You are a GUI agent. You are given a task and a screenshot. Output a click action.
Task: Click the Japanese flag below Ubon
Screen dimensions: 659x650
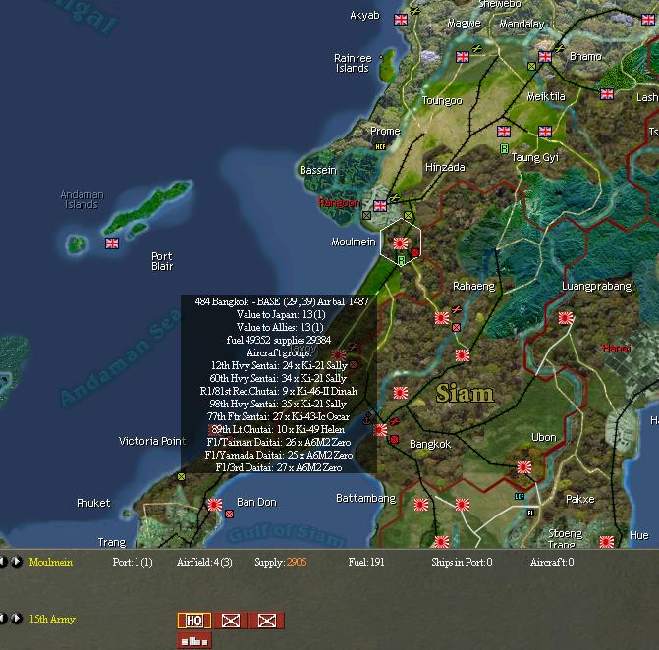pyautogui.click(x=524, y=467)
